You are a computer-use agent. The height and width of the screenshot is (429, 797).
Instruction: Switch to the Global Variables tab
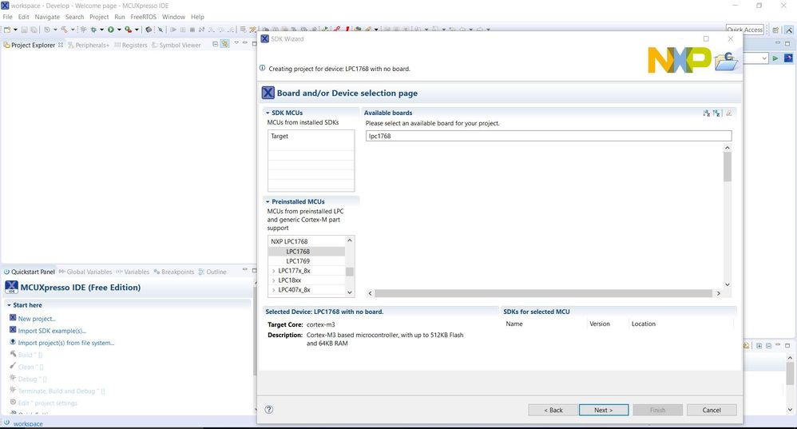coord(85,272)
